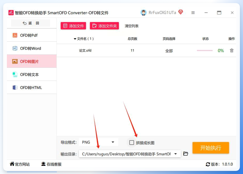
Task: Click the 0% status value
Action: 221,51
